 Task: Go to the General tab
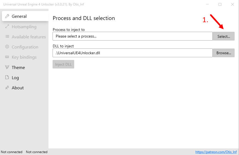19,16
